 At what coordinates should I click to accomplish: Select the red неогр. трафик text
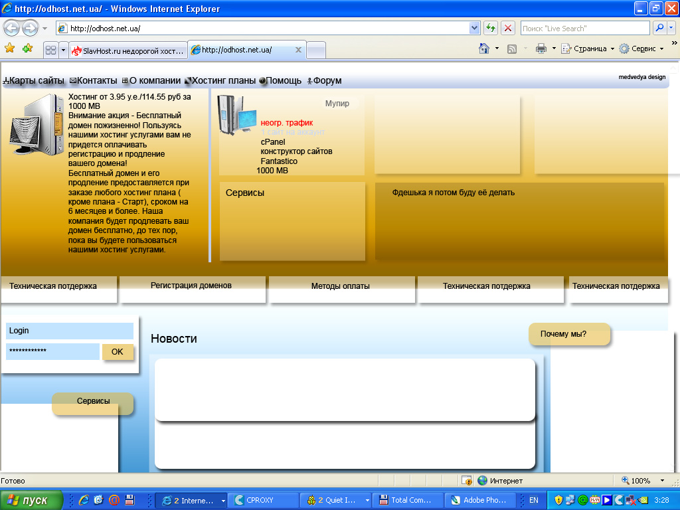click(287, 123)
